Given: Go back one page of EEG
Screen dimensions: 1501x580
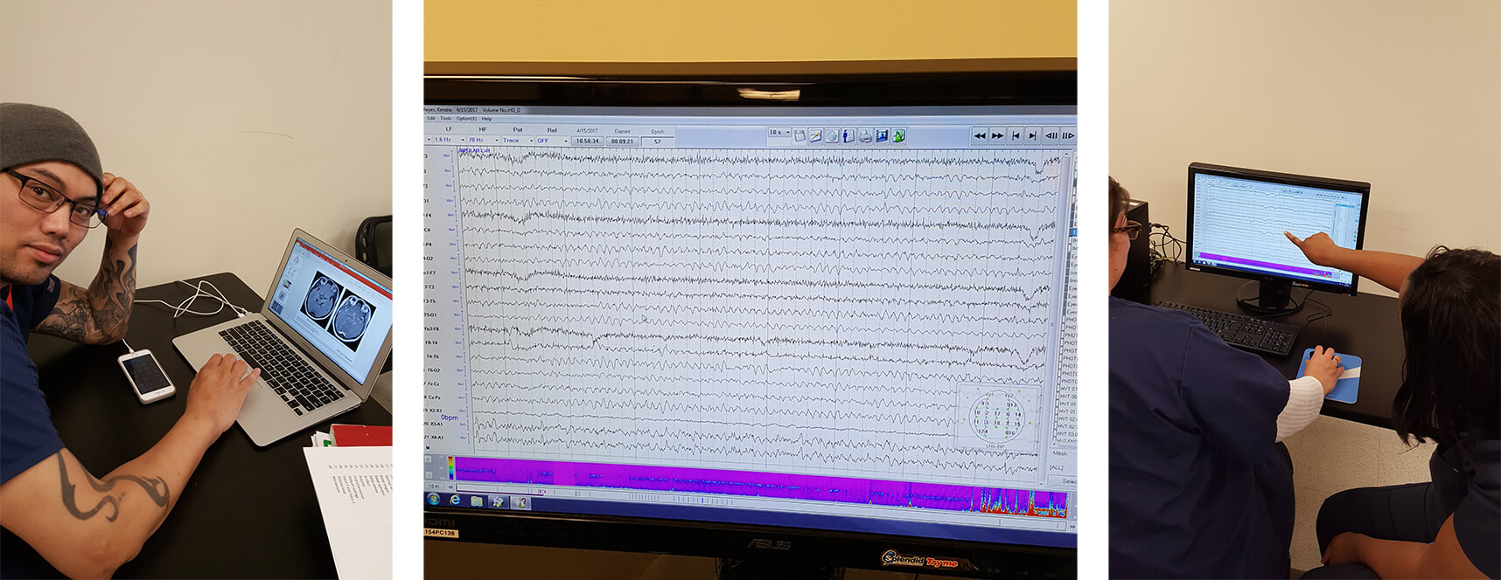Looking at the screenshot, I should [x=1051, y=136].
